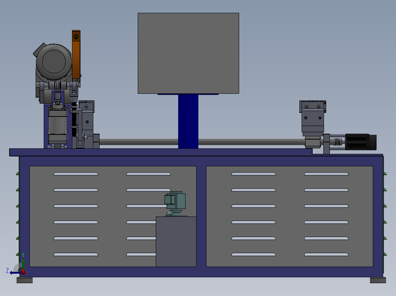Select the large gray box on the blue pillar
This screenshot has height=296, width=396.
[188, 53]
